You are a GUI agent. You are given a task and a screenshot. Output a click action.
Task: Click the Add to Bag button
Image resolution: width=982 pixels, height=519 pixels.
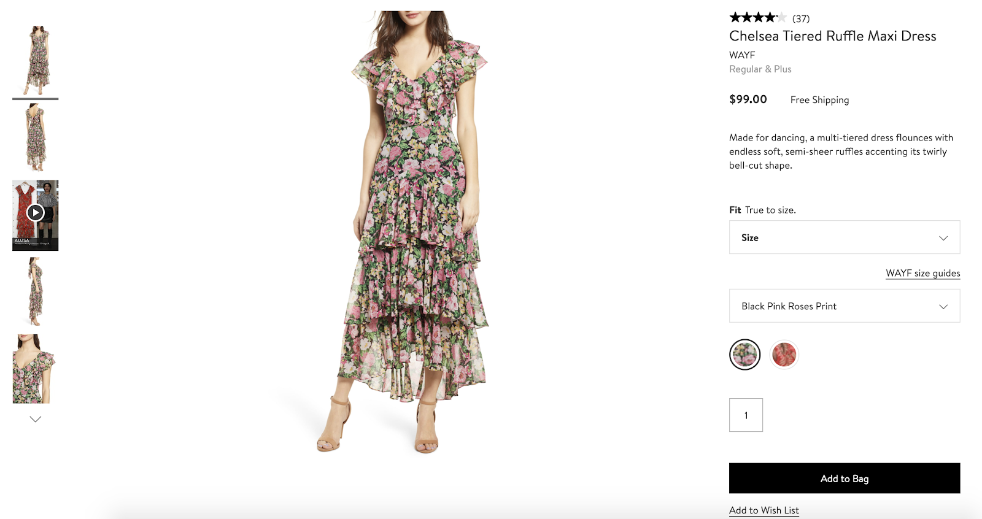tap(844, 479)
